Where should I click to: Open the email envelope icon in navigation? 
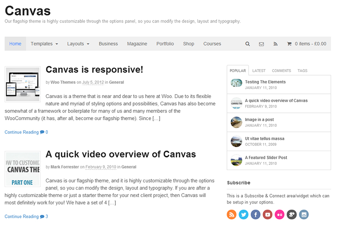262,44
